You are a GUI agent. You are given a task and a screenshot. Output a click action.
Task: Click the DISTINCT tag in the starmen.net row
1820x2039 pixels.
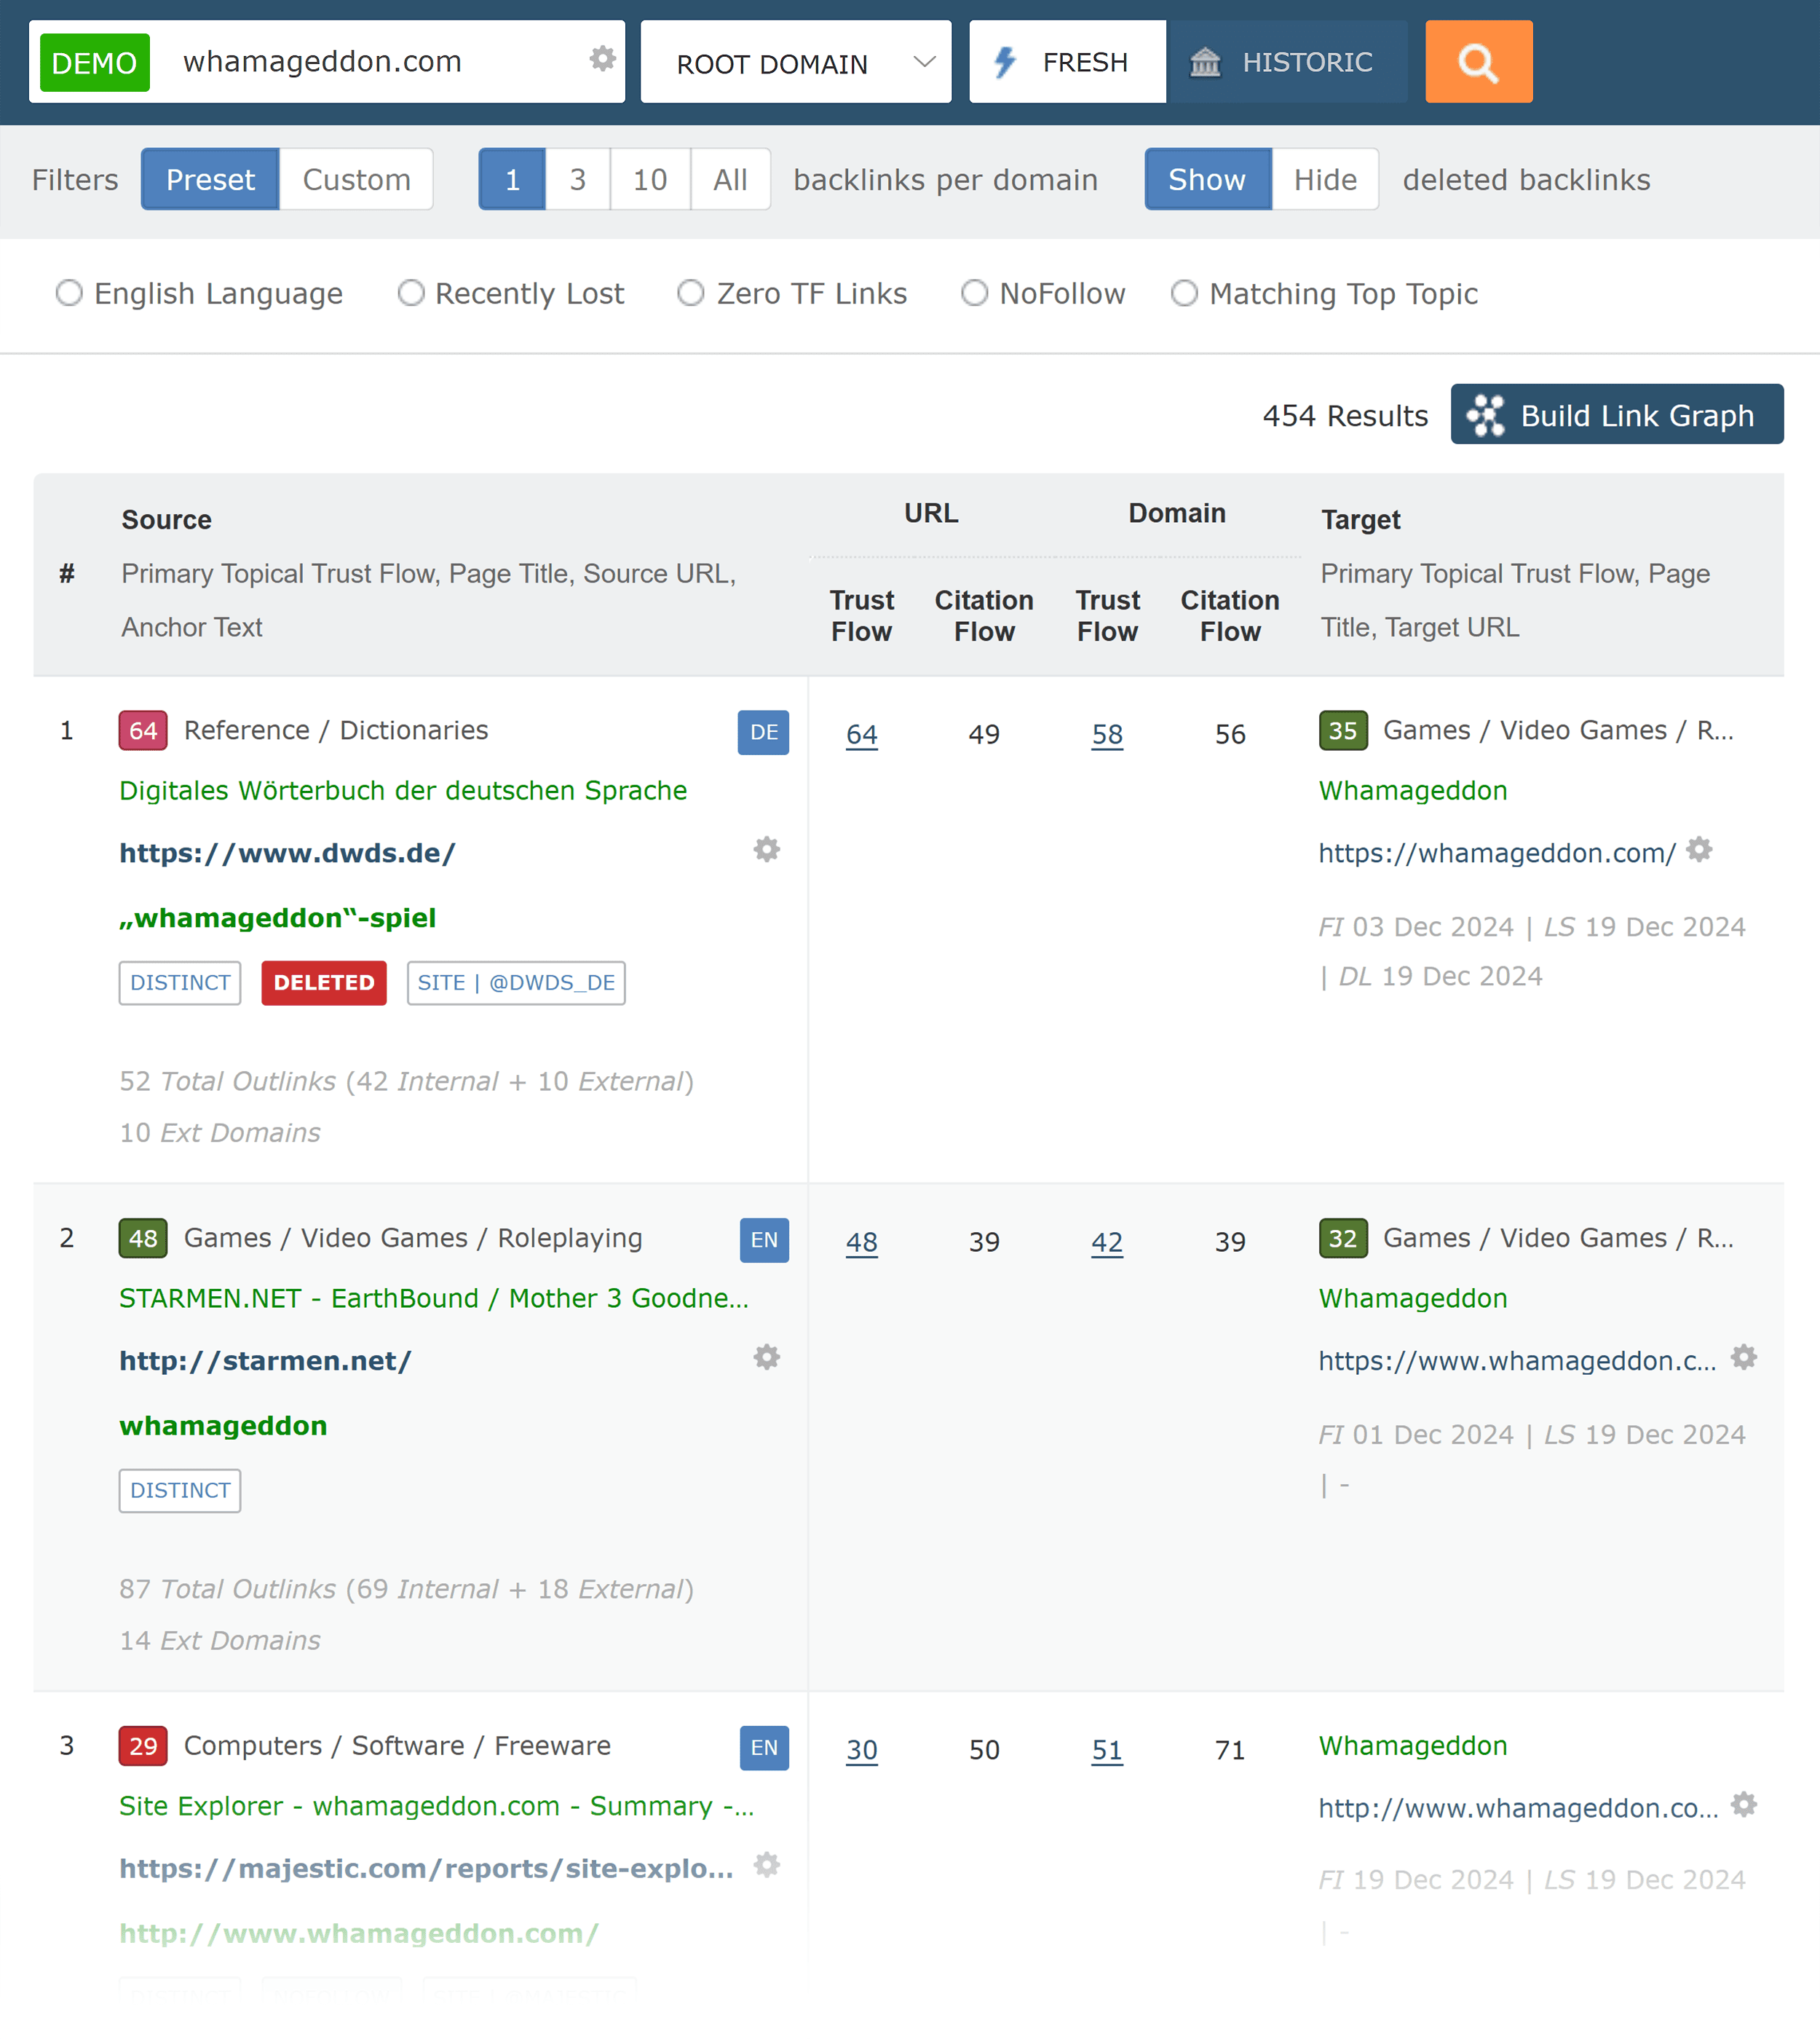pos(180,1490)
